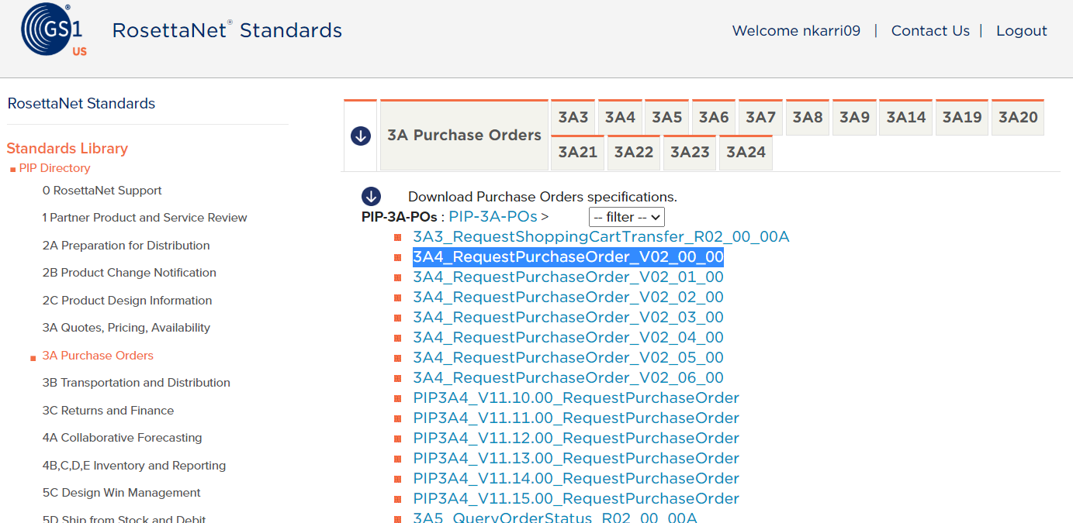Click the PIP-3A-POs breadcrumb link

point(493,217)
